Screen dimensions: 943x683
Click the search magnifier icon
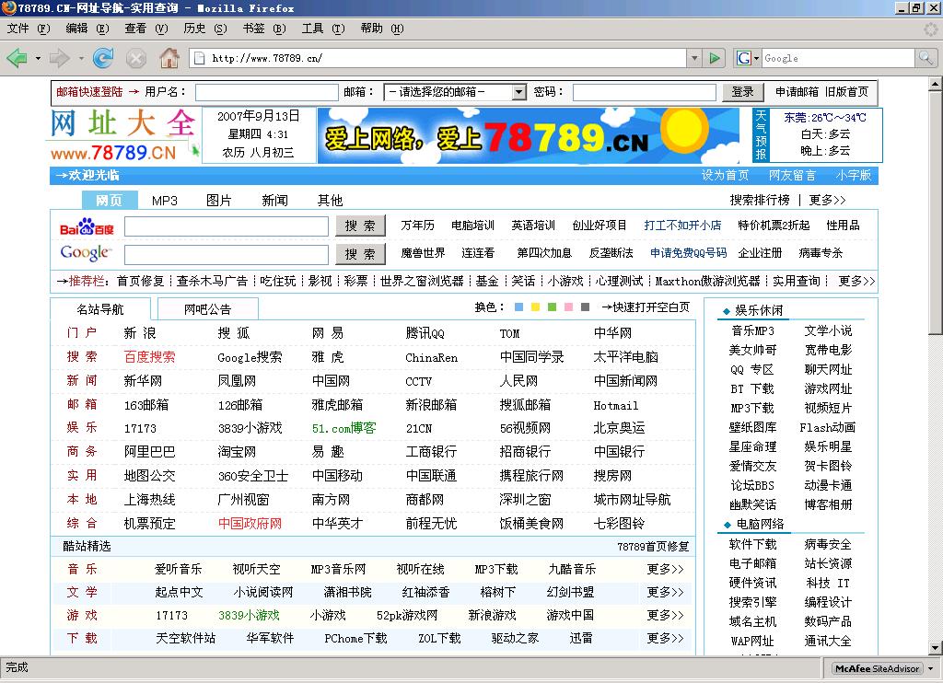925,58
